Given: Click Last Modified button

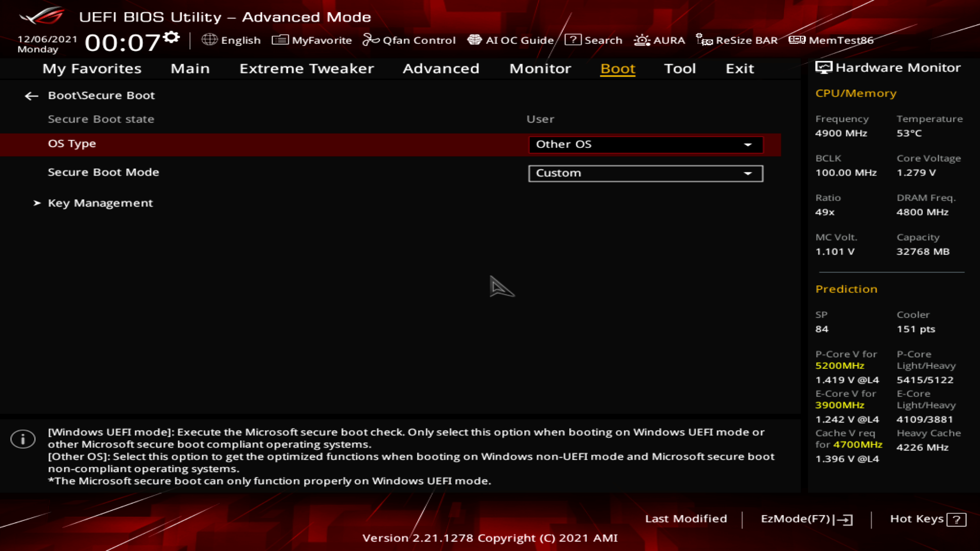Looking at the screenshot, I should (x=685, y=519).
